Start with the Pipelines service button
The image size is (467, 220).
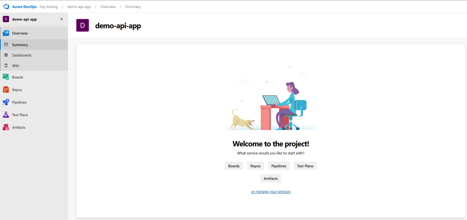click(279, 166)
